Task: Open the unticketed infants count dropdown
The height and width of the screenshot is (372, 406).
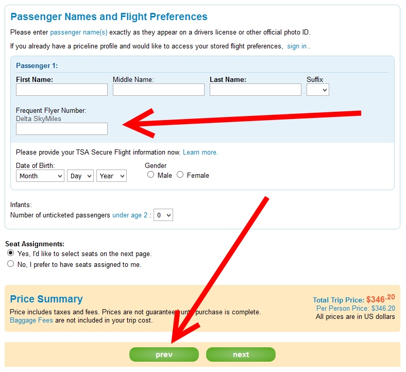Action: click(x=164, y=215)
